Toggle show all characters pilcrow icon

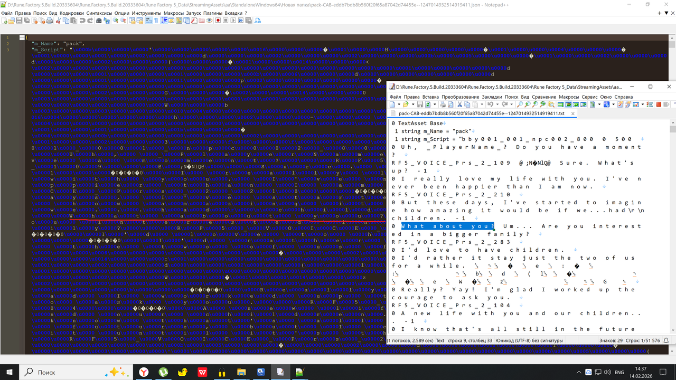pos(156,21)
